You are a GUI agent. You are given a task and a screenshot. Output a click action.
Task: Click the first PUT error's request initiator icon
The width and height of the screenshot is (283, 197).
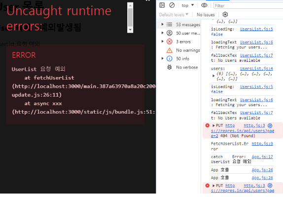click(x=270, y=125)
